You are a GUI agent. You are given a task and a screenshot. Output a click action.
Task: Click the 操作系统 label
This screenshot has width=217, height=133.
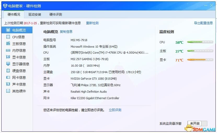pyautogui.click(x=50, y=47)
